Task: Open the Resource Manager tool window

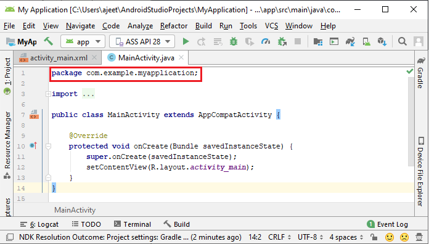Action: pyautogui.click(x=7, y=145)
